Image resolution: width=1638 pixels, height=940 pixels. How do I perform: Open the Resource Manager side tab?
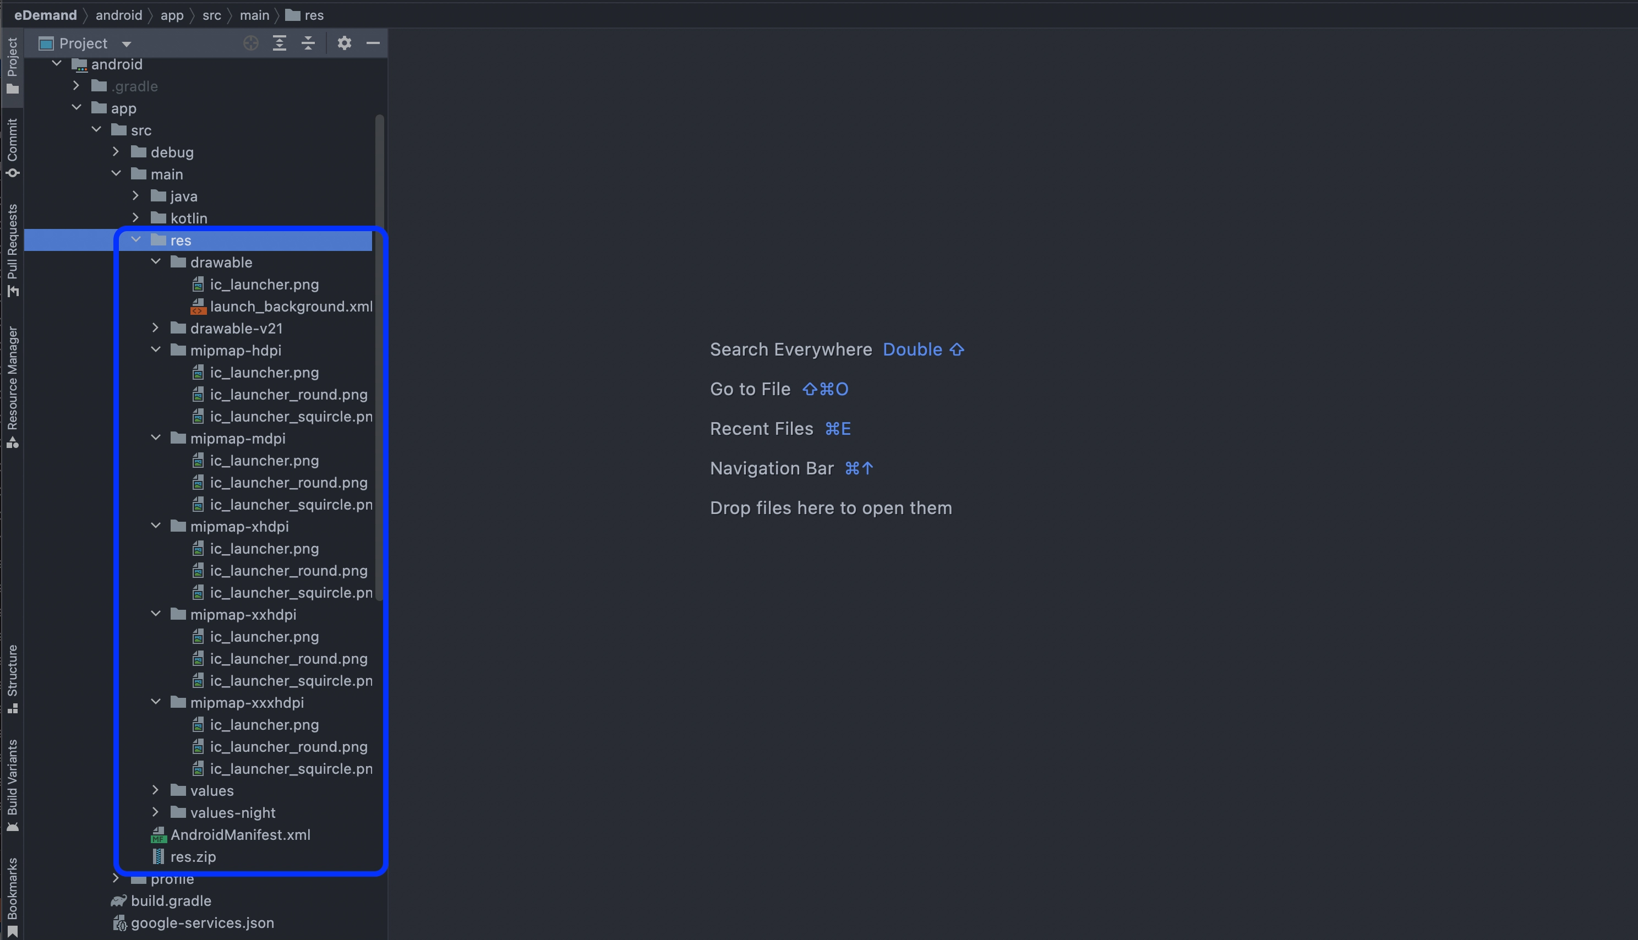point(12,387)
